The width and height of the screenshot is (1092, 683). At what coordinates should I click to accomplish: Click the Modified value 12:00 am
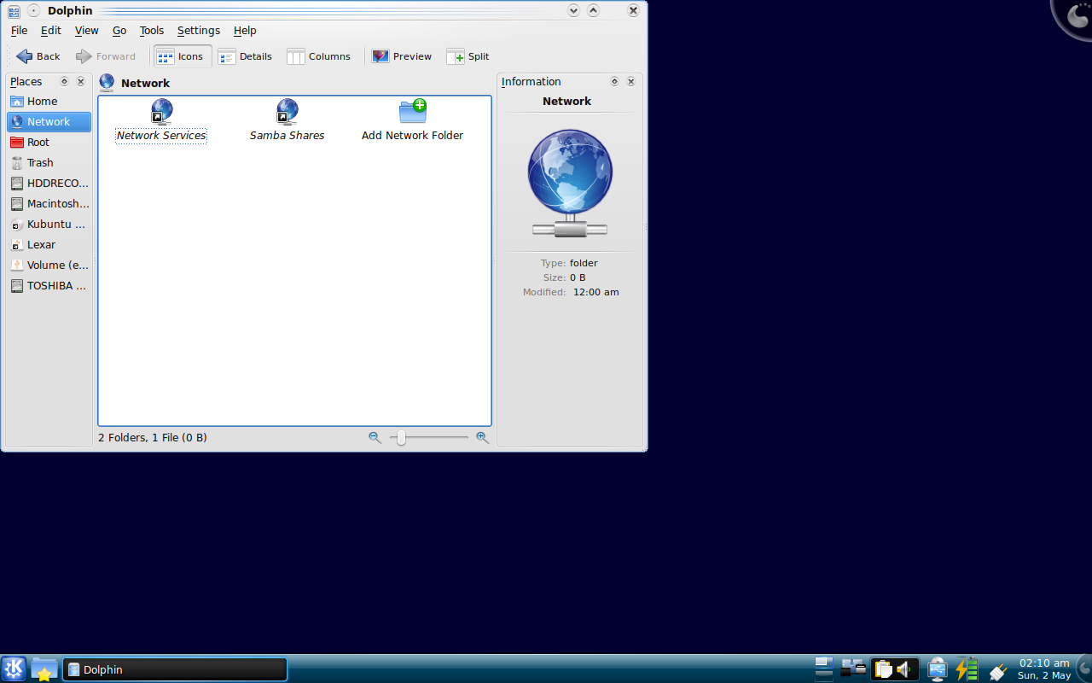tap(596, 292)
